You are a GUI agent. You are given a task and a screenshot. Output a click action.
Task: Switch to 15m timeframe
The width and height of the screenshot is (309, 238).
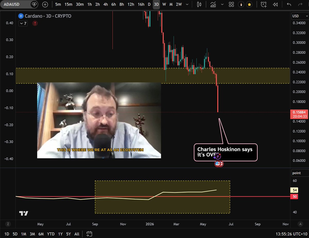(68, 4)
